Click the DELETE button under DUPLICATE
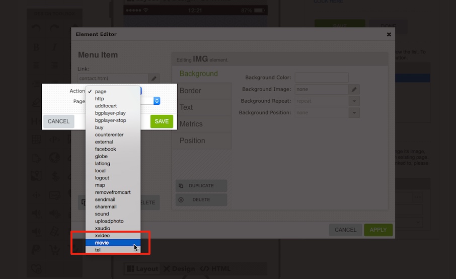 tap(201, 199)
